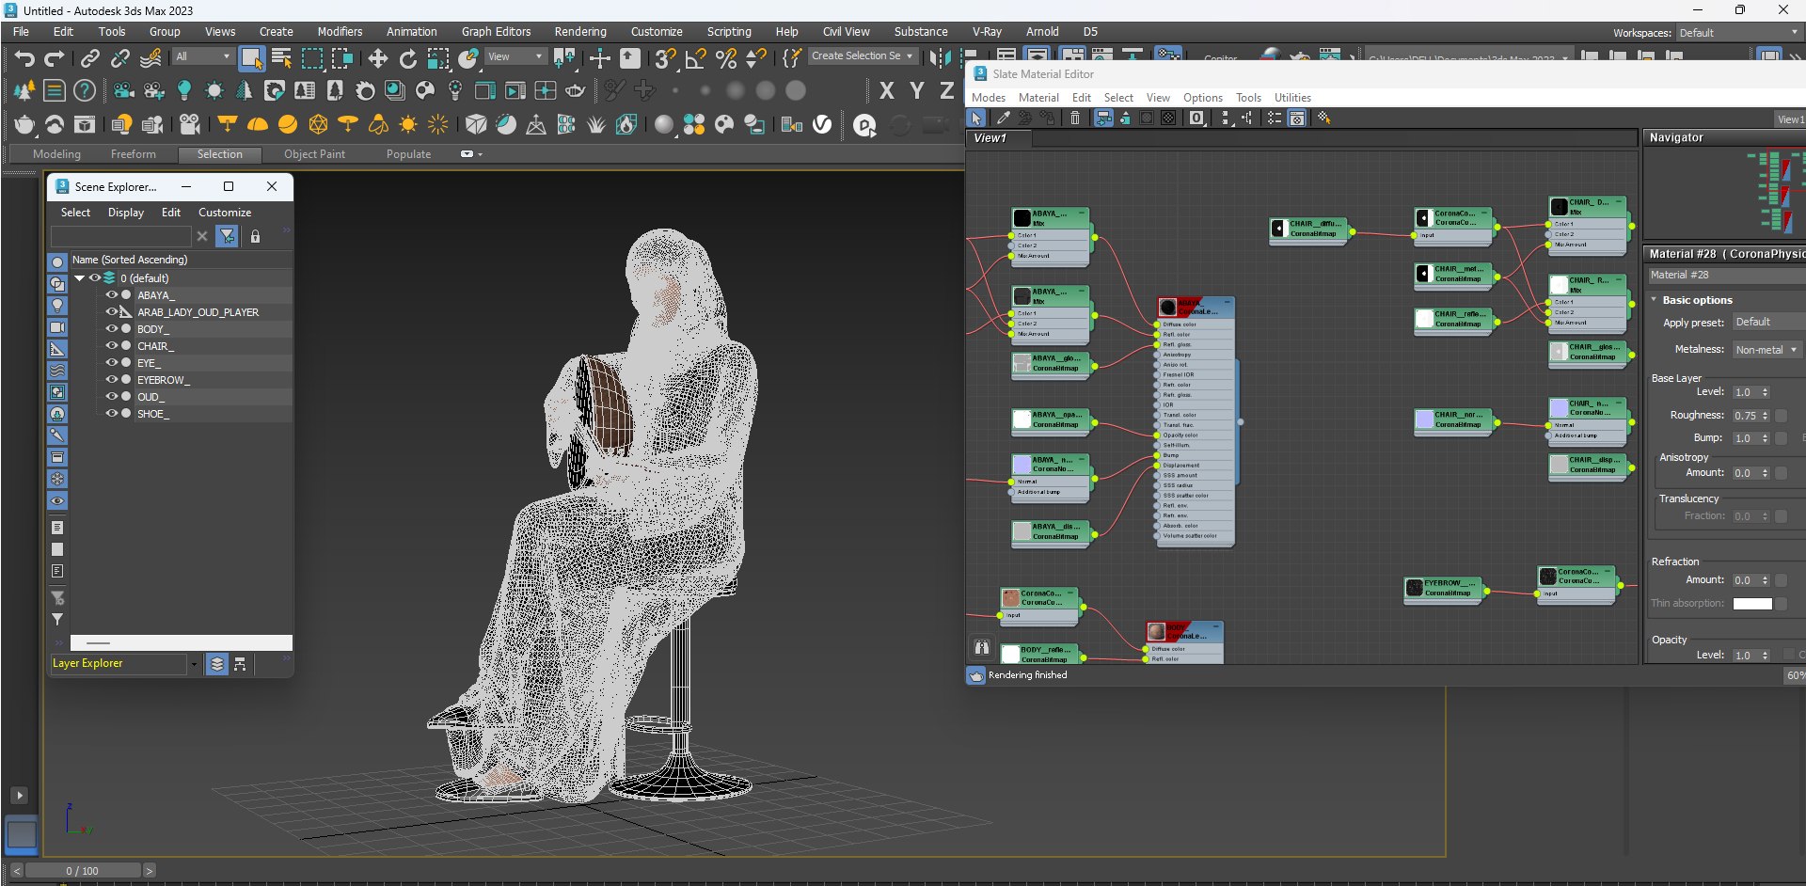1806x886 pixels.
Task: Collapse the 0 (default) layer tree
Action: point(80,277)
